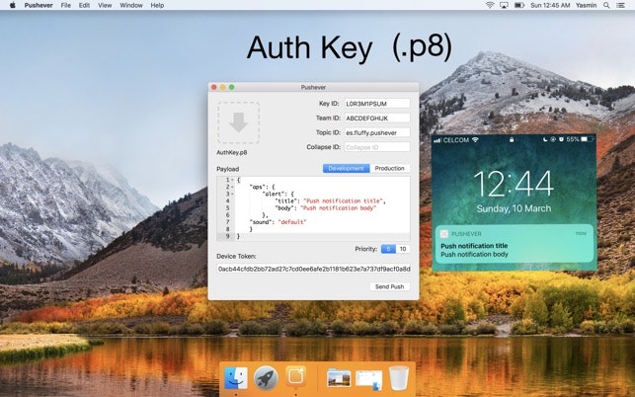Open the Edit menu
The image size is (635, 397).
(x=84, y=5)
